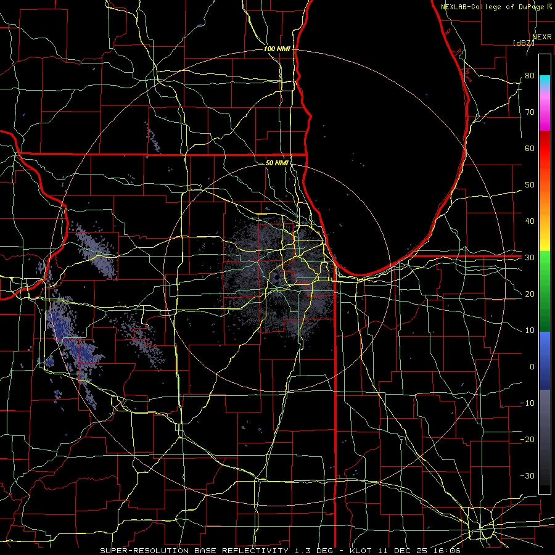This screenshot has width=555, height=555.
Task: Click the "70" value on the dBZ scale
Action: 530,112
